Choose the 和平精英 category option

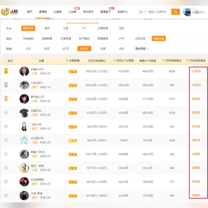pos(84,39)
